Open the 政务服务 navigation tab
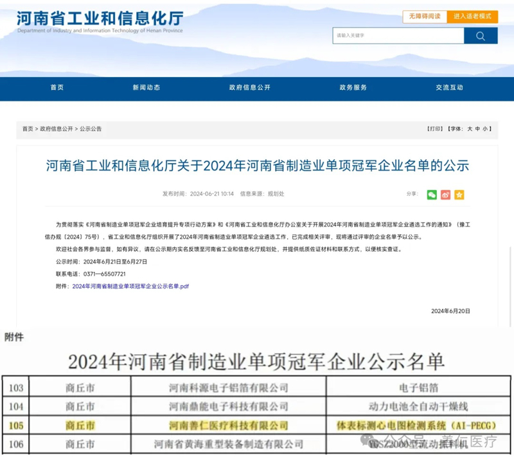The height and width of the screenshot is (462, 514). click(x=353, y=87)
